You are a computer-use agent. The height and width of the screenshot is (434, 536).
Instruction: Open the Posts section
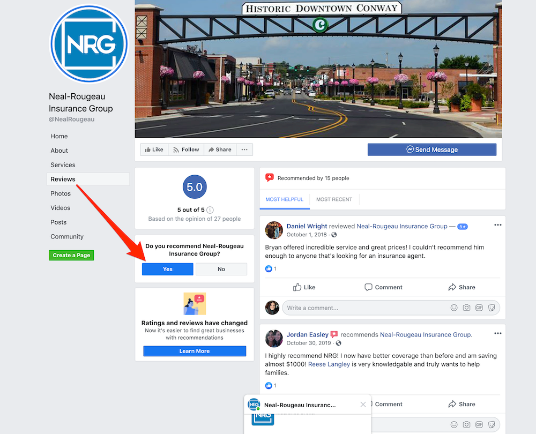pyautogui.click(x=58, y=222)
